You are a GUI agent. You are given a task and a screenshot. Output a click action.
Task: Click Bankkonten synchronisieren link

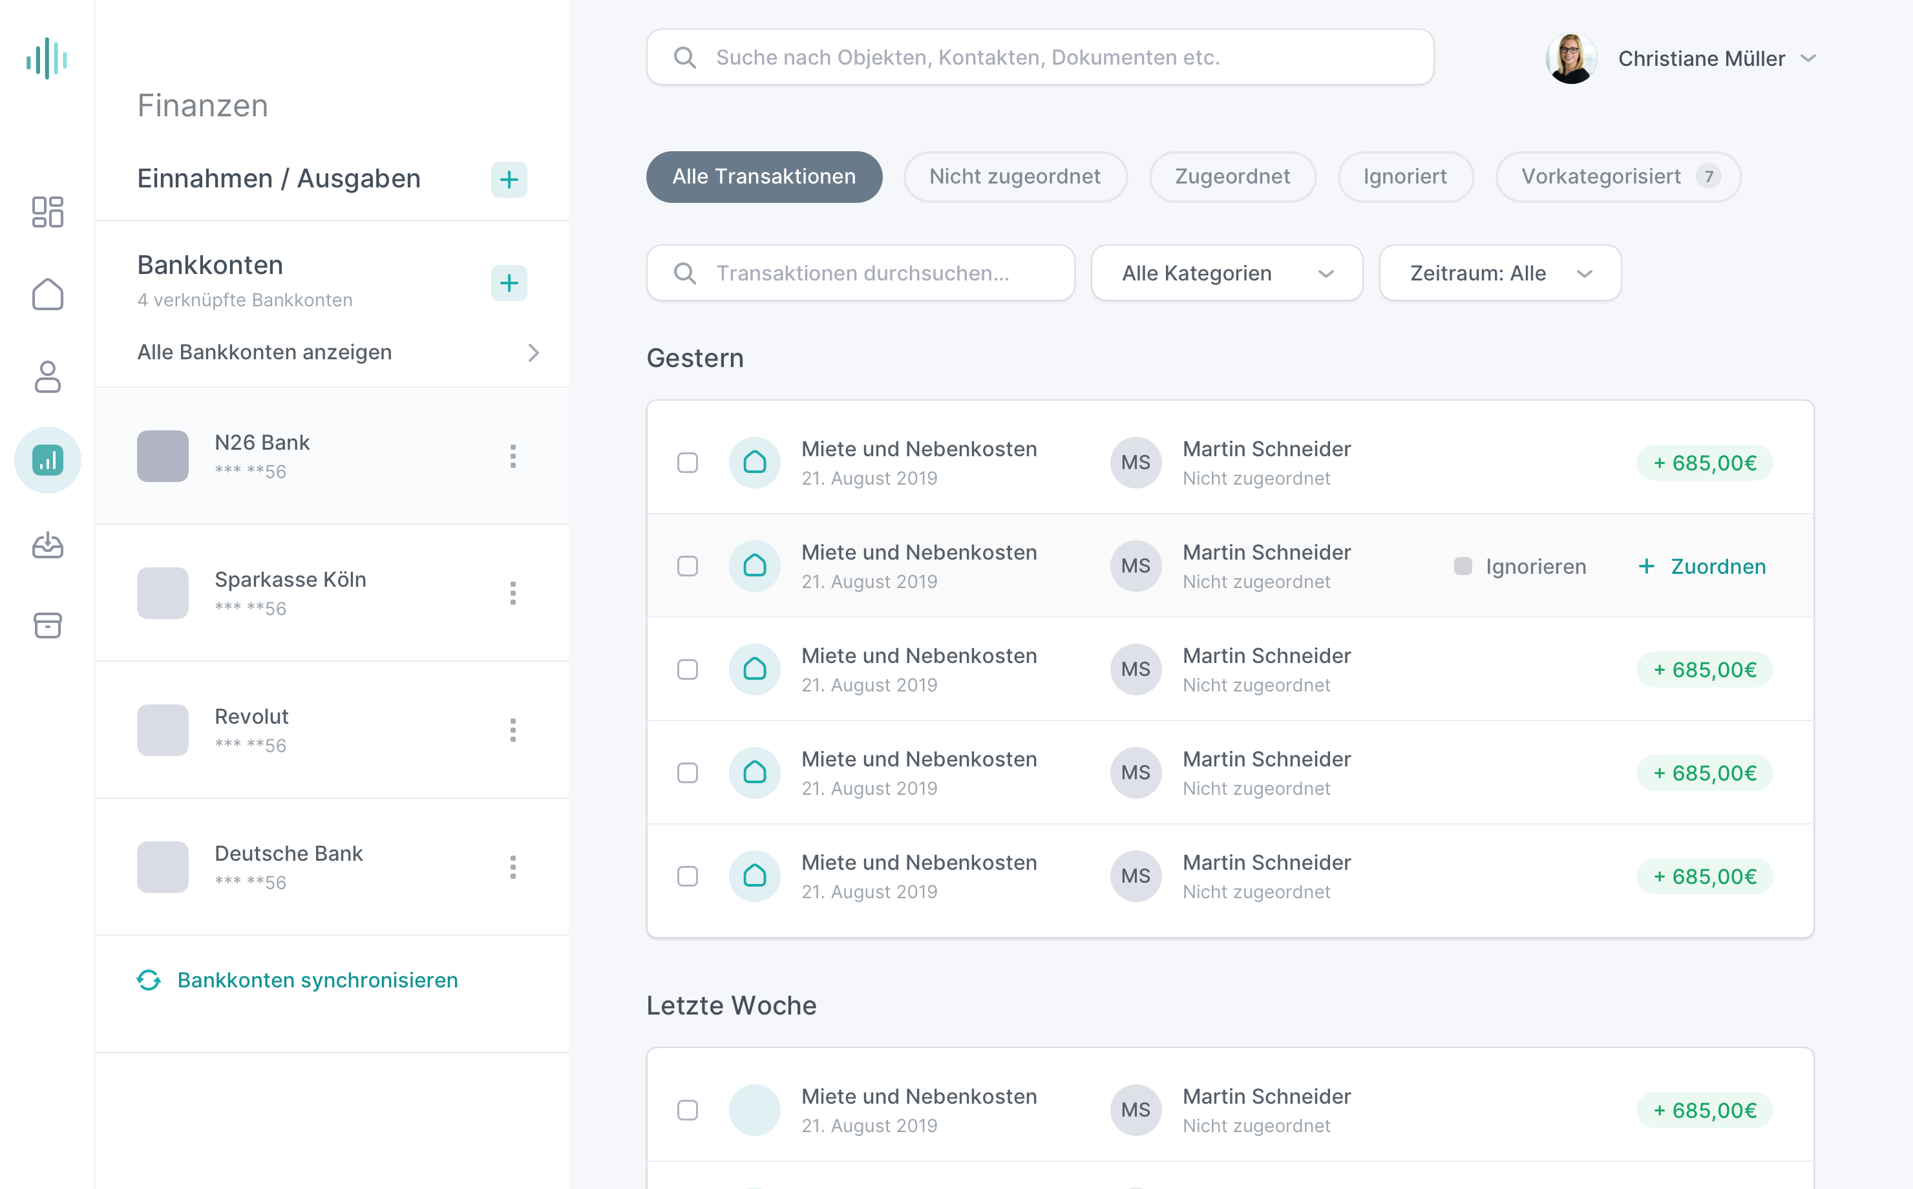pos(317,980)
